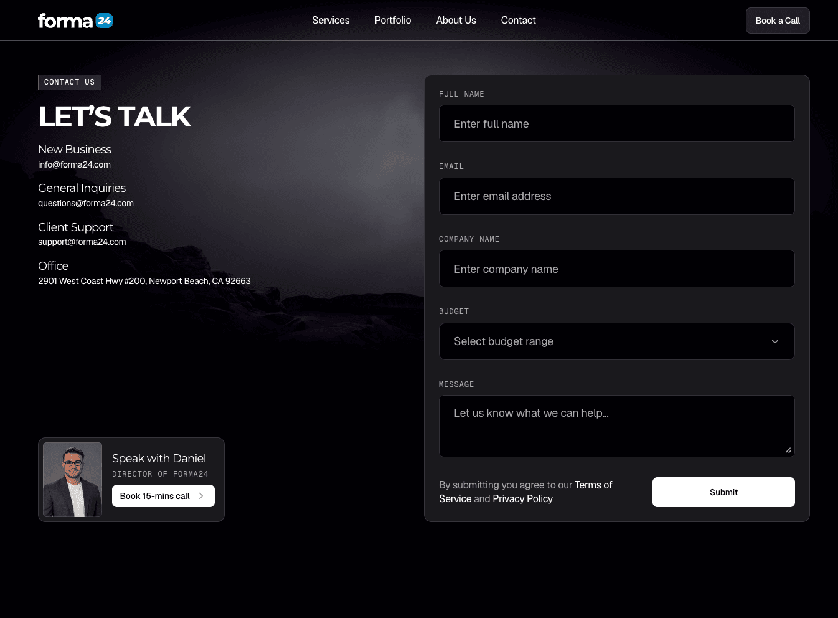Image resolution: width=838 pixels, height=618 pixels.
Task: Open the Privacy Policy link
Action: (522, 498)
